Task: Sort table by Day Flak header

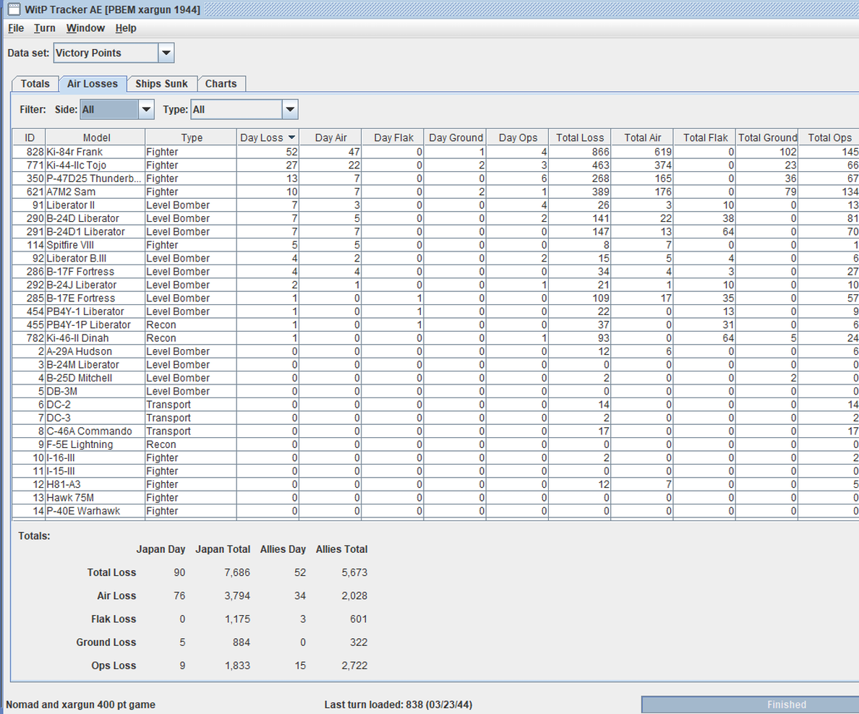Action: pos(393,137)
